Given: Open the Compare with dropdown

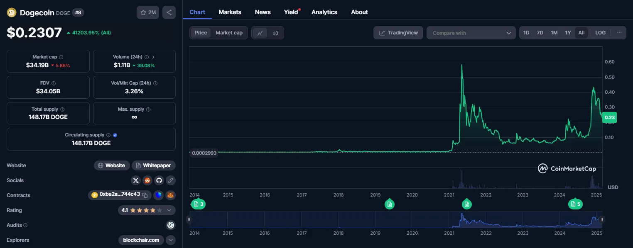Looking at the screenshot, I should tap(471, 33).
